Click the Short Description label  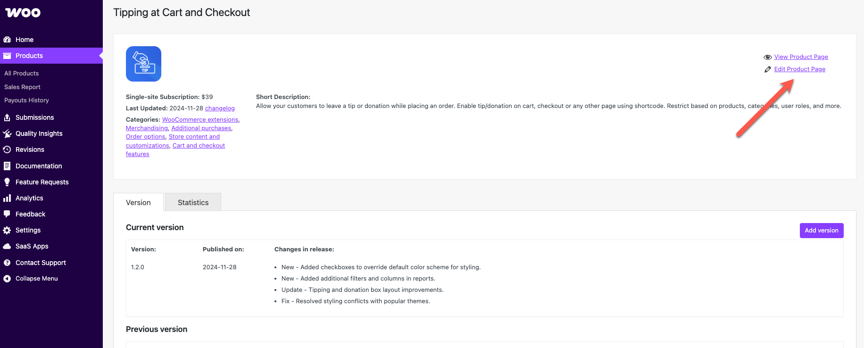tap(283, 97)
